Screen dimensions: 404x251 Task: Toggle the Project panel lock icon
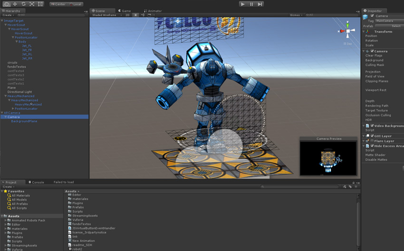click(353, 182)
